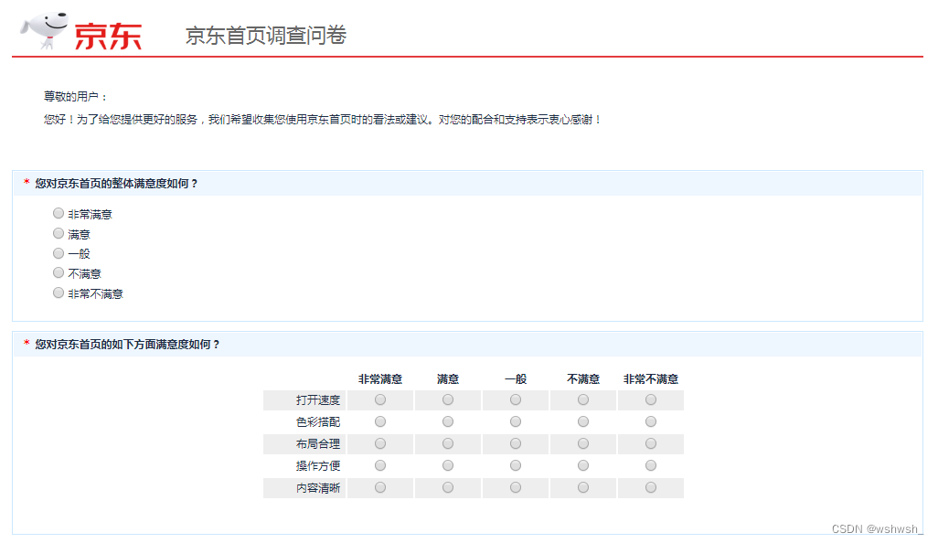Image resolution: width=938 pixels, height=543 pixels.
Task: Click the 非常满意 column header
Action: coord(380,379)
